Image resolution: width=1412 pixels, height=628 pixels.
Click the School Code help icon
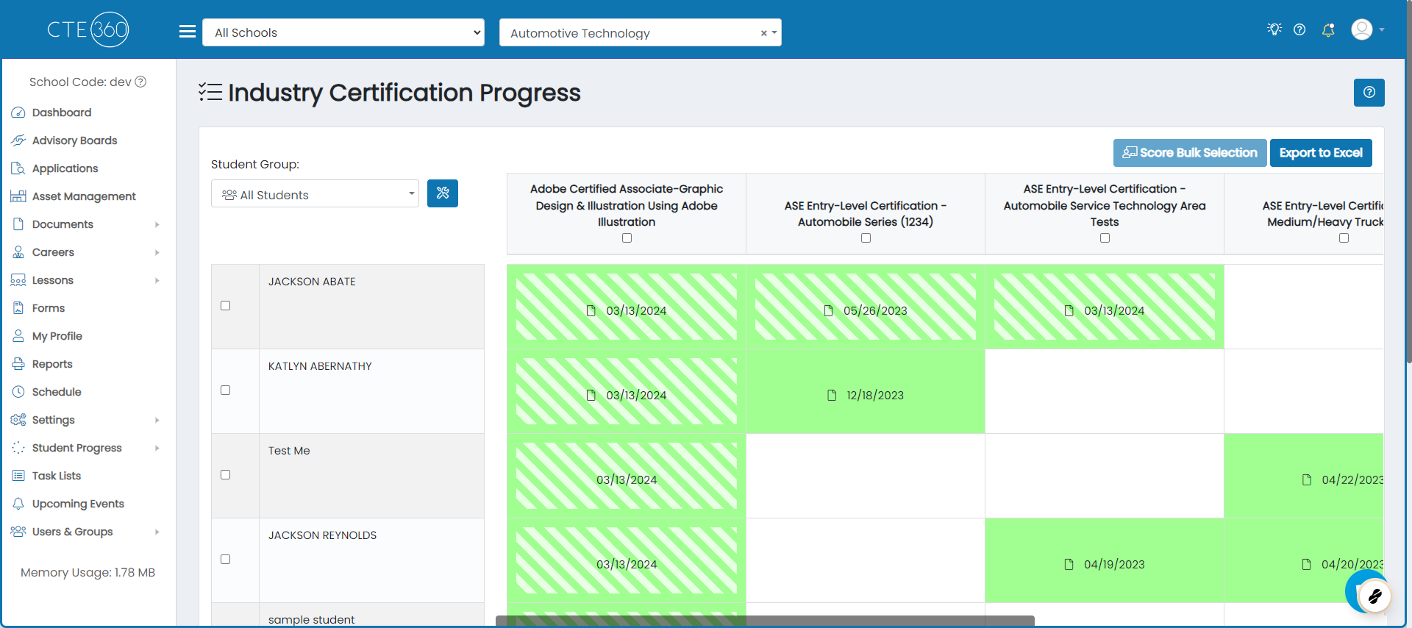click(140, 82)
